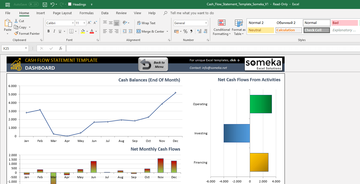
Task: Open Conditional Formatting
Action: tap(222, 27)
